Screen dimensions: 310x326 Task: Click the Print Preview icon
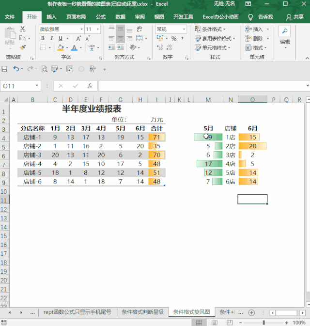pyautogui.click(x=44, y=69)
